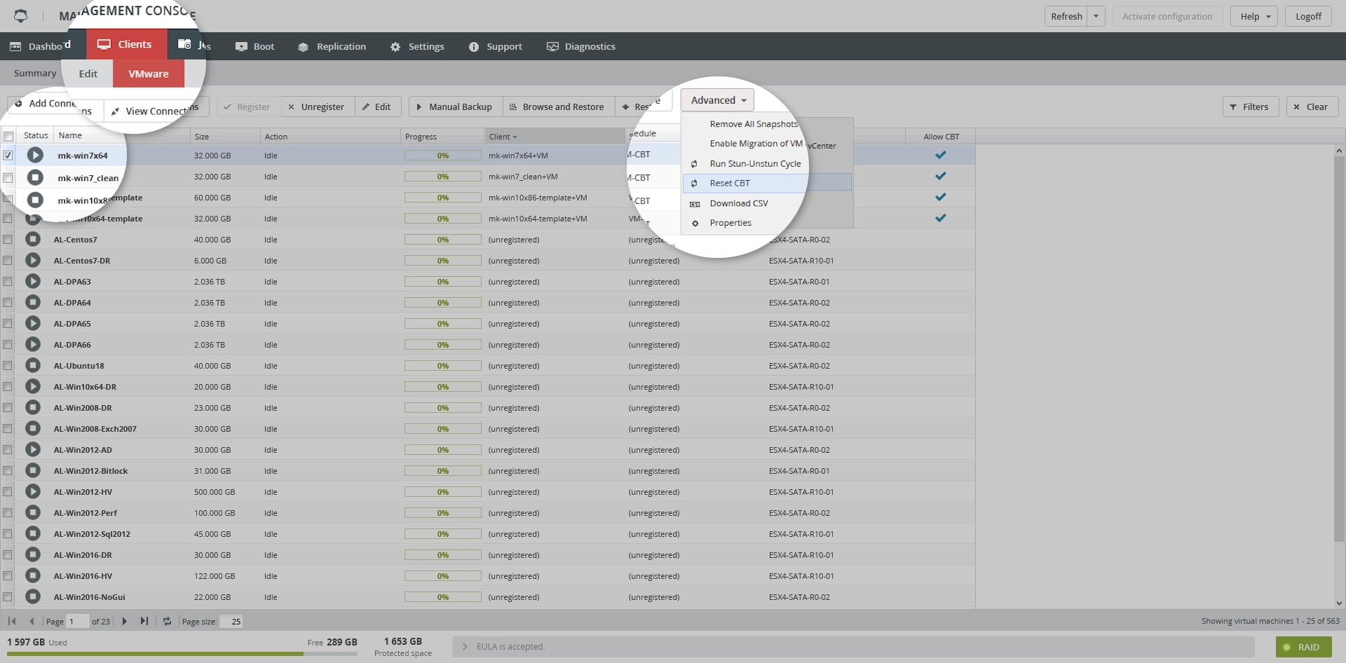Image resolution: width=1346 pixels, height=663 pixels.
Task: Sort by the Size column header
Action: (225, 137)
